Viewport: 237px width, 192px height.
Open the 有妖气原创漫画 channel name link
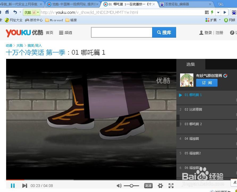tap(209, 76)
